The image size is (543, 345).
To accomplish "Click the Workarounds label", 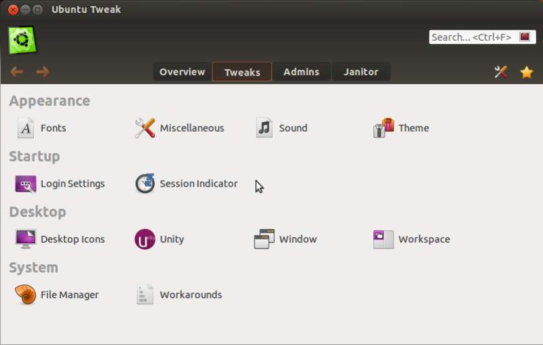I will click(x=191, y=295).
